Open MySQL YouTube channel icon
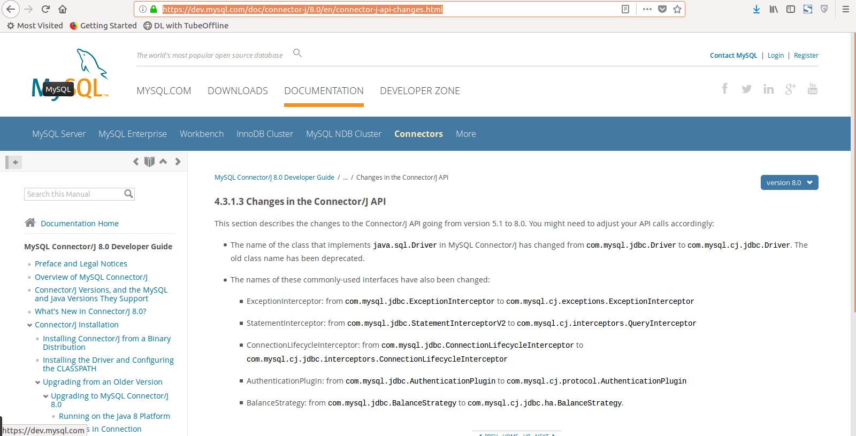856x436 pixels. tap(813, 89)
